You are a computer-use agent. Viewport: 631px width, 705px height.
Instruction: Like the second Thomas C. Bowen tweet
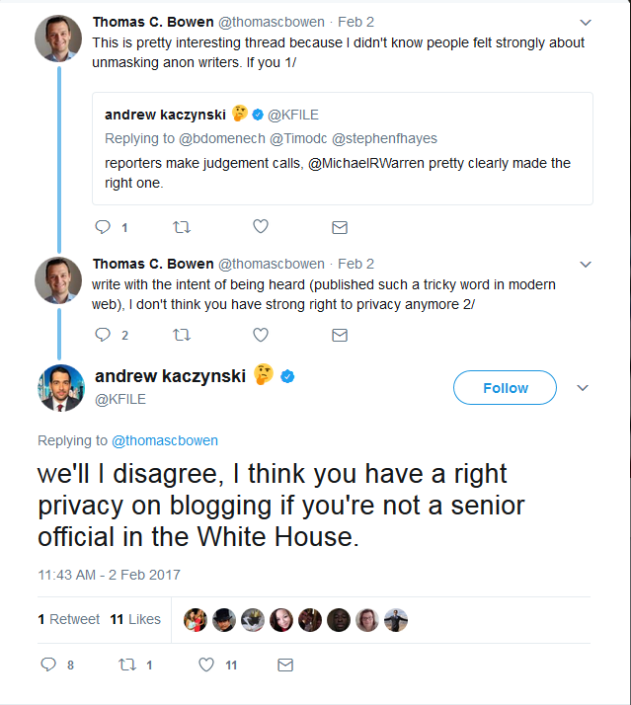pyautogui.click(x=261, y=335)
